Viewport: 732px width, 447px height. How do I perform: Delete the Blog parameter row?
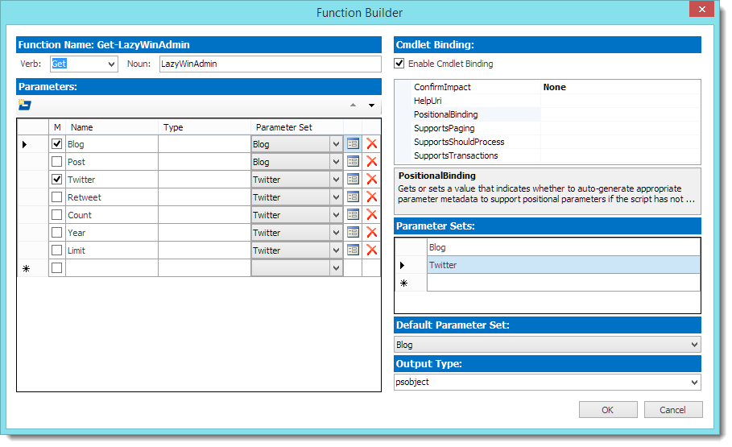coord(371,144)
